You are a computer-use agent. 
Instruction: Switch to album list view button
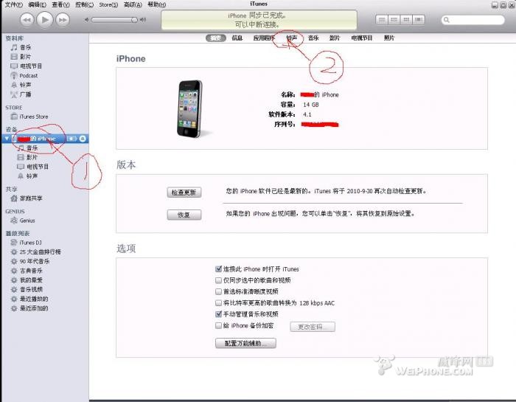[x=394, y=20]
